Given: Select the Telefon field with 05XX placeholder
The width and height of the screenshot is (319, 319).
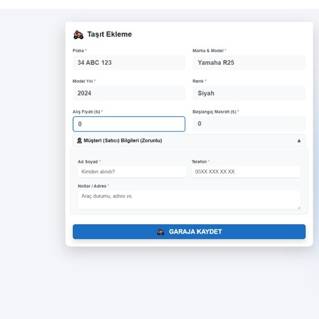Looking at the screenshot, I should [246, 171].
